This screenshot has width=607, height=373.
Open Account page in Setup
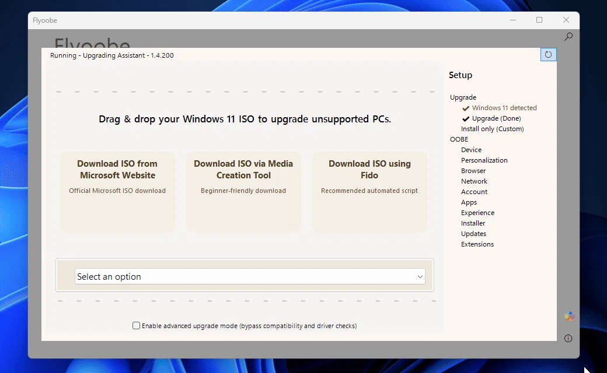click(x=474, y=192)
